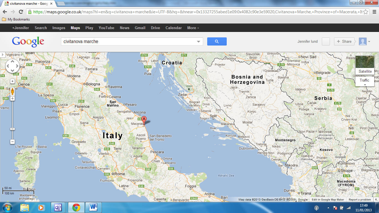Screen dimensions: 379x213
Task: Open the notifications box beside Jennifer lund
Action: [326, 42]
